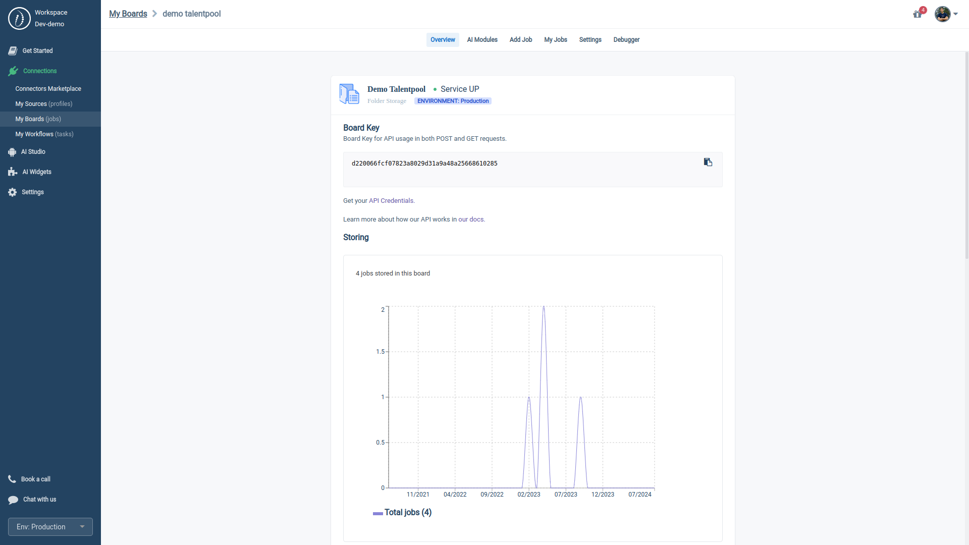Click the Connections sidebar icon
This screenshot has height=545, width=969.
click(13, 71)
